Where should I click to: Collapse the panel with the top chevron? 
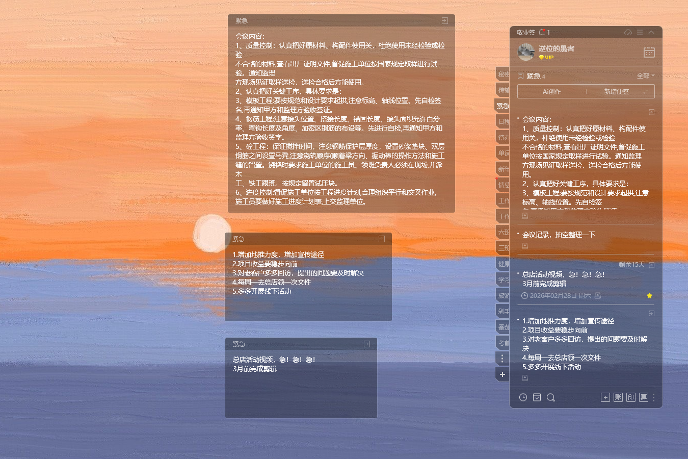pos(651,32)
